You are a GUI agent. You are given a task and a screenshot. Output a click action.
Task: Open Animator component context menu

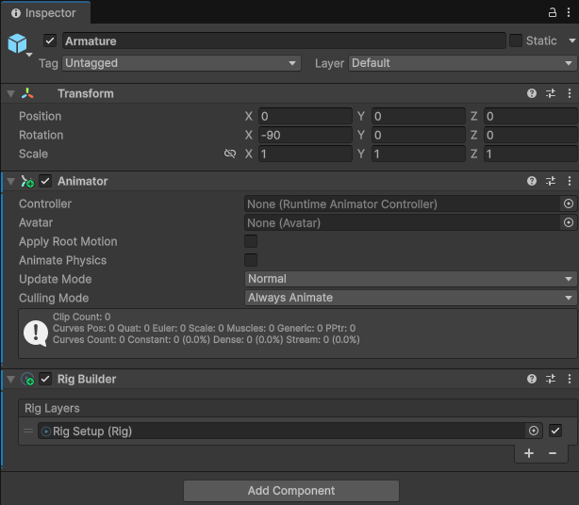tap(570, 181)
